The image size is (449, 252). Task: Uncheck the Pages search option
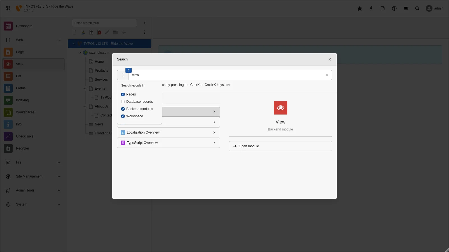123,94
